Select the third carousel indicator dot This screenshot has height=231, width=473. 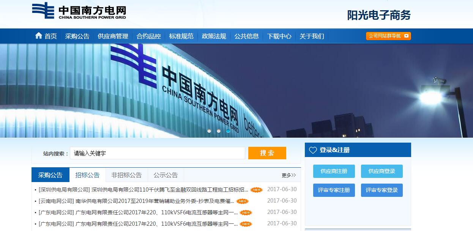(x=228, y=131)
